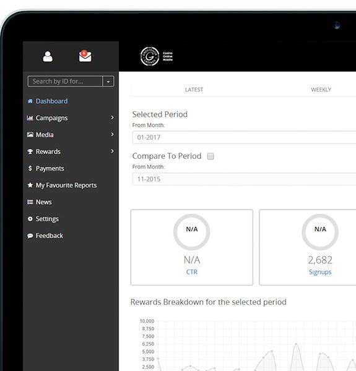
Task: Open Feedback page
Action: click(x=50, y=236)
